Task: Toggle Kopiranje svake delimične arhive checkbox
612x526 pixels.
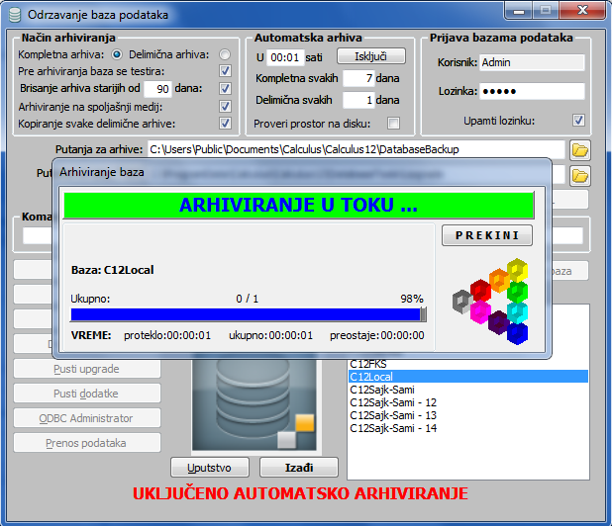Action: pos(225,124)
